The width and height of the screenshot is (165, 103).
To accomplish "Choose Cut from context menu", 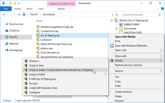I will click(117, 77).
